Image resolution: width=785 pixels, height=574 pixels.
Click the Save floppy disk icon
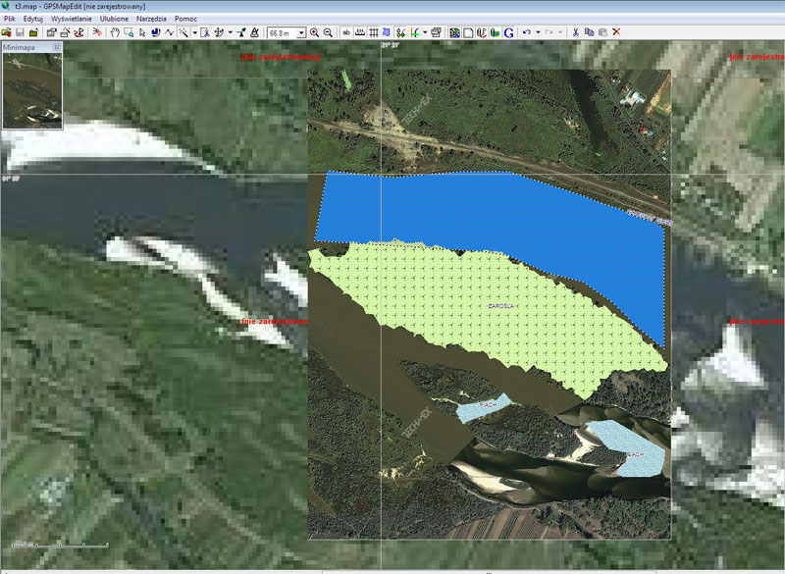pos(20,32)
